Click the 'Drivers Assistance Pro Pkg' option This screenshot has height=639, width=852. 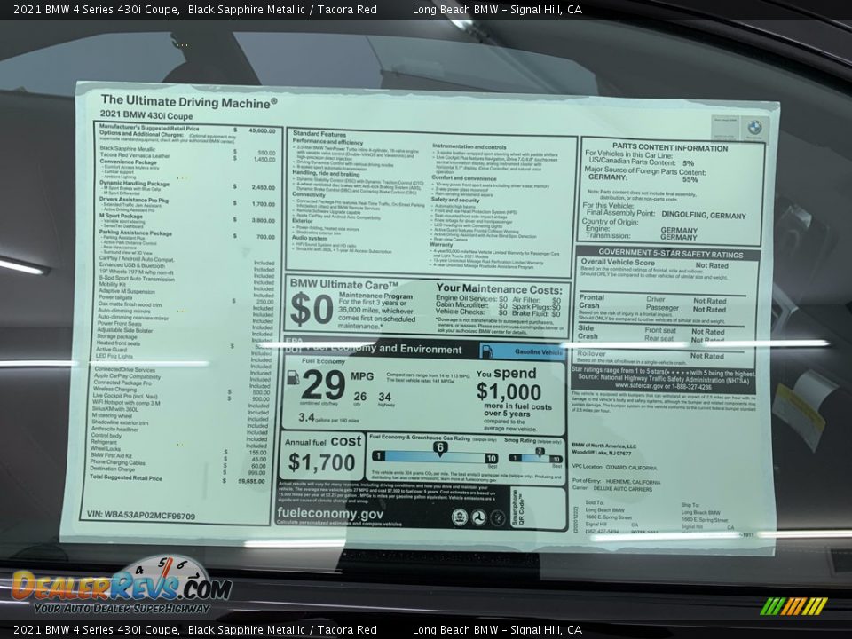(134, 200)
